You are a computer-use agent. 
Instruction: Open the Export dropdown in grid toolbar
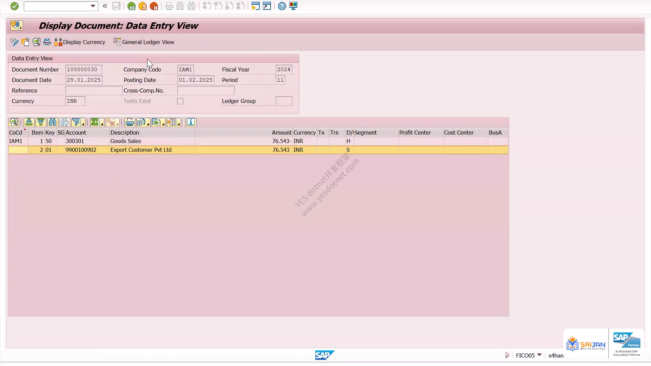(x=158, y=122)
